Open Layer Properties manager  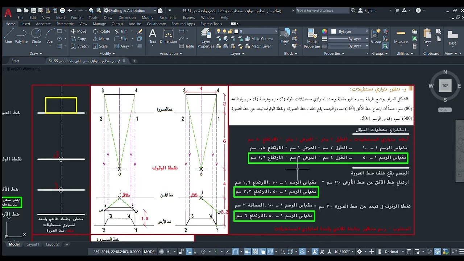point(206,38)
